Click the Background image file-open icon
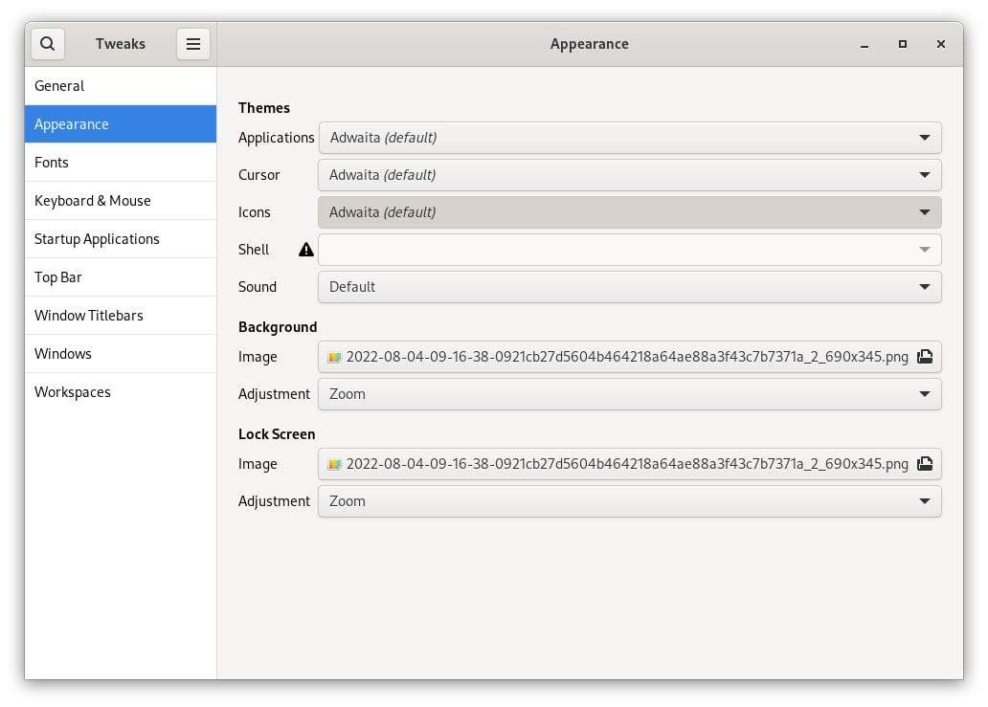The height and width of the screenshot is (707, 988). [x=925, y=357]
